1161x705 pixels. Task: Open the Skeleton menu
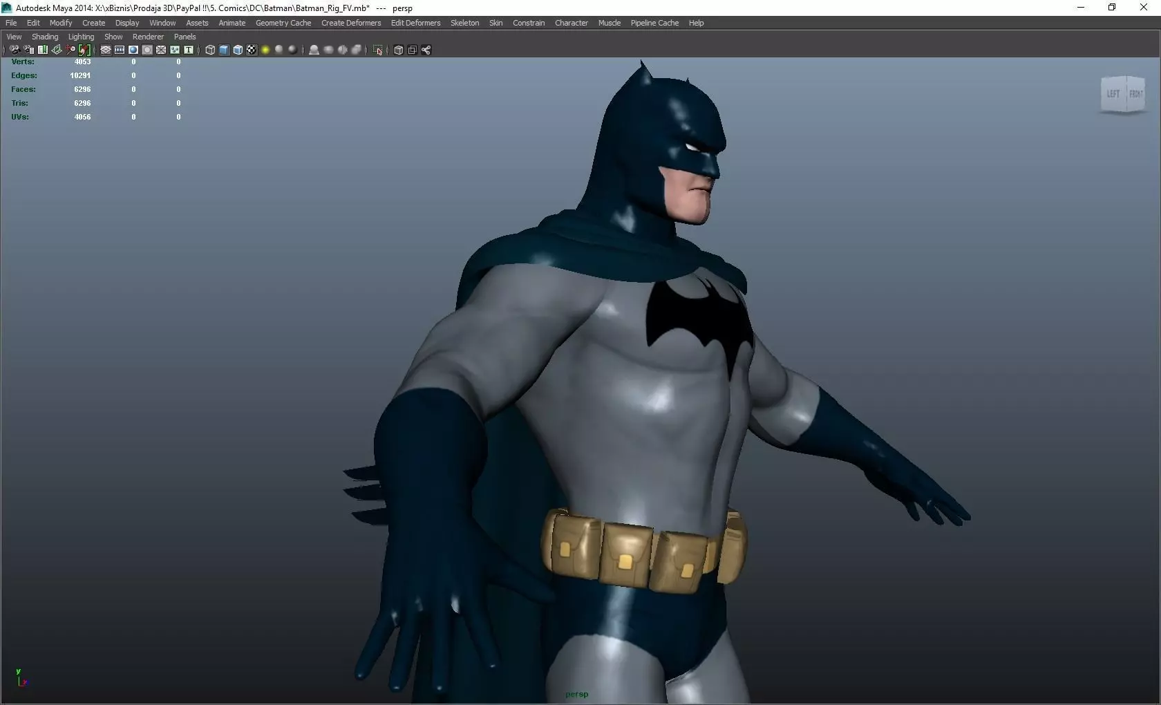coord(464,23)
